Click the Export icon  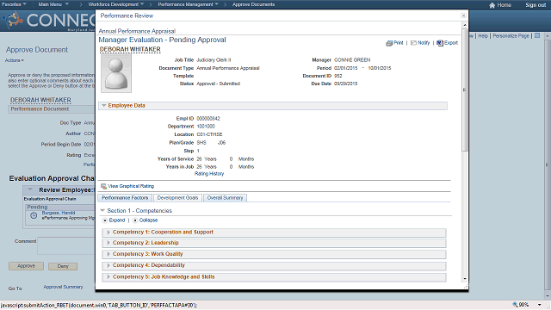point(440,43)
